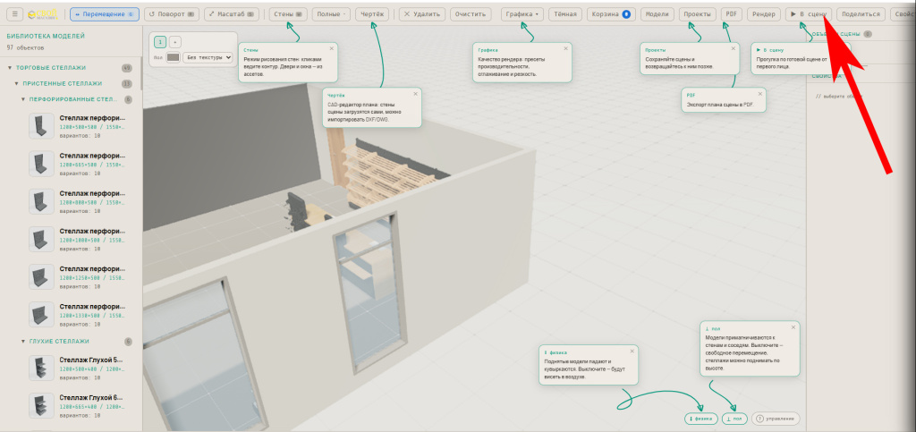
Task: Export the plan via PDF button
Action: (732, 14)
